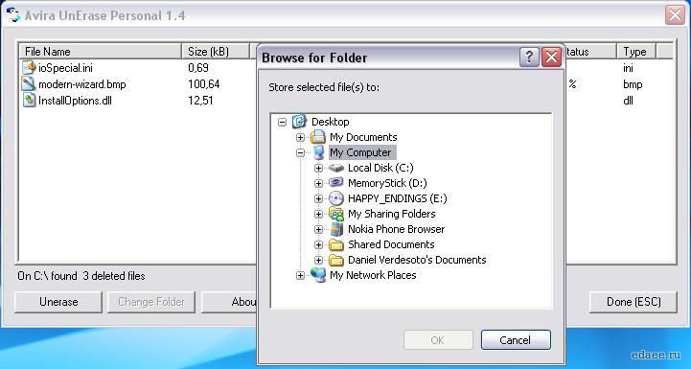Click the Unerase button
The image size is (691, 369).
[x=58, y=302]
